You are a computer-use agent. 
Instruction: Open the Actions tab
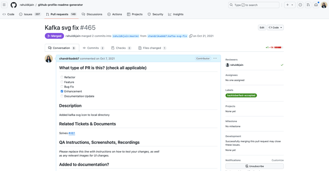[x=115, y=14]
